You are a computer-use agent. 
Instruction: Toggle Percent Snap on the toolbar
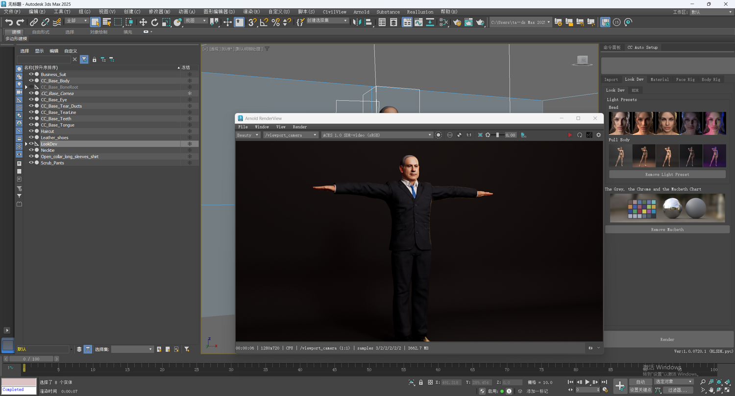coord(275,22)
